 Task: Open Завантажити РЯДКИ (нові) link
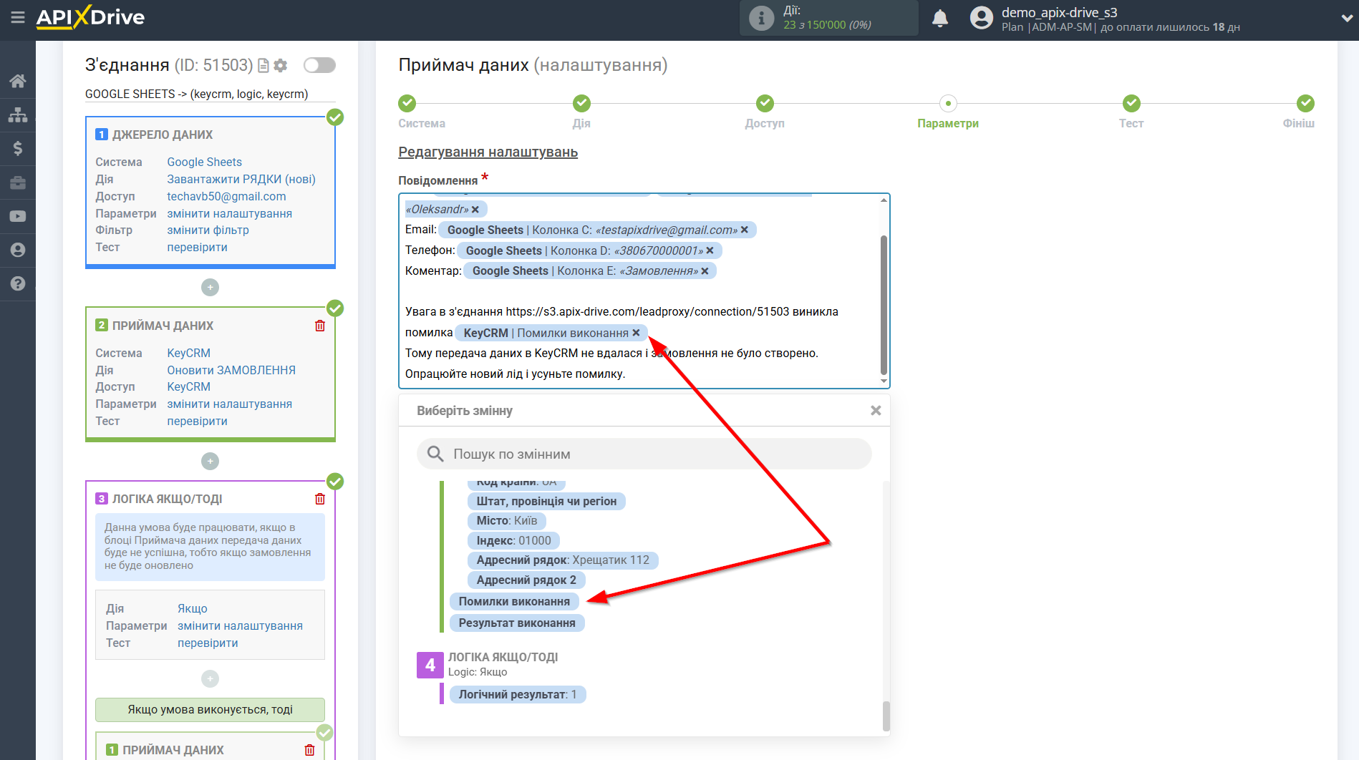coord(241,179)
